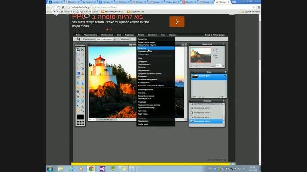307x172 pixels.
Task: Open the Просмотр menu
Action: click(153, 35)
